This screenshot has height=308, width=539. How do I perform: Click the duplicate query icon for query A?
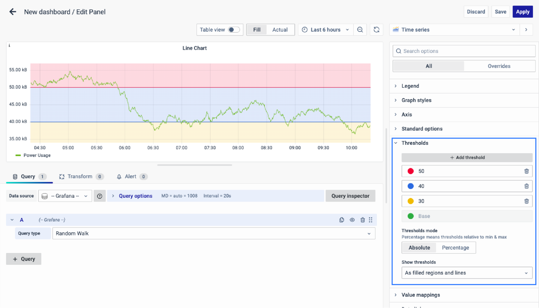(x=342, y=220)
